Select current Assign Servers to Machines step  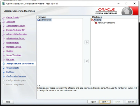[20, 64]
